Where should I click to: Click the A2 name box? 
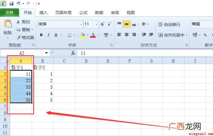click(x=22, y=53)
